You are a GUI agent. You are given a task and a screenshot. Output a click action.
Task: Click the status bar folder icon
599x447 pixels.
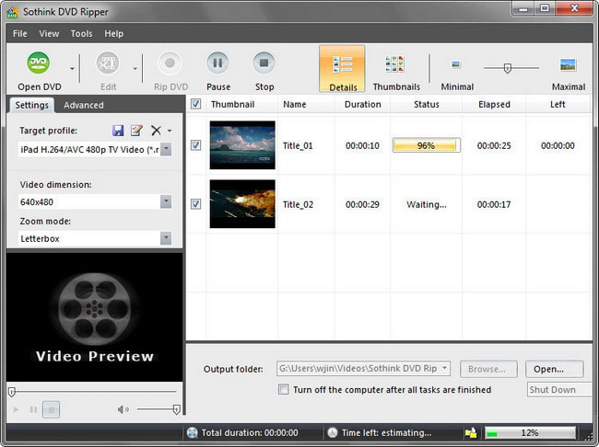point(471,433)
